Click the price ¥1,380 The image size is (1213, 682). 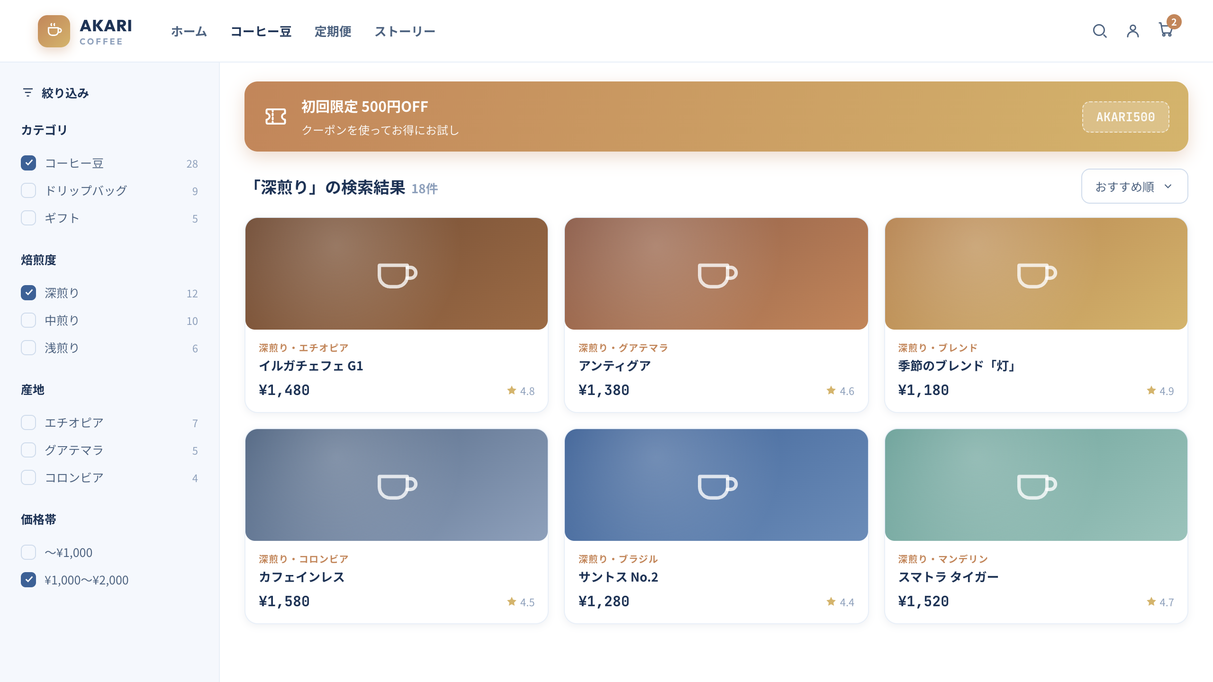(x=604, y=390)
